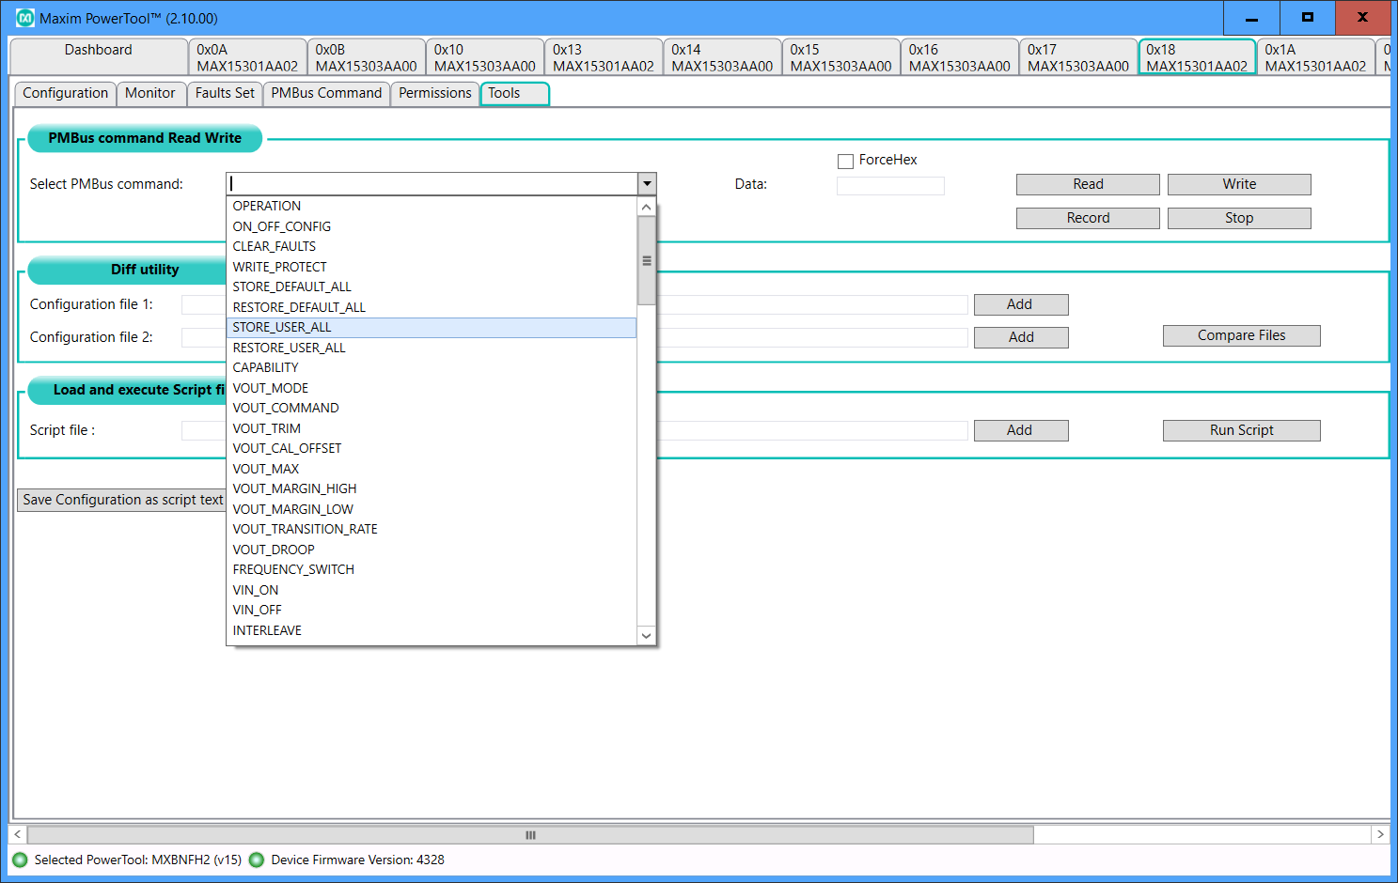Open the PMBus Command sub-tab
1398x883 pixels.
[326, 93]
